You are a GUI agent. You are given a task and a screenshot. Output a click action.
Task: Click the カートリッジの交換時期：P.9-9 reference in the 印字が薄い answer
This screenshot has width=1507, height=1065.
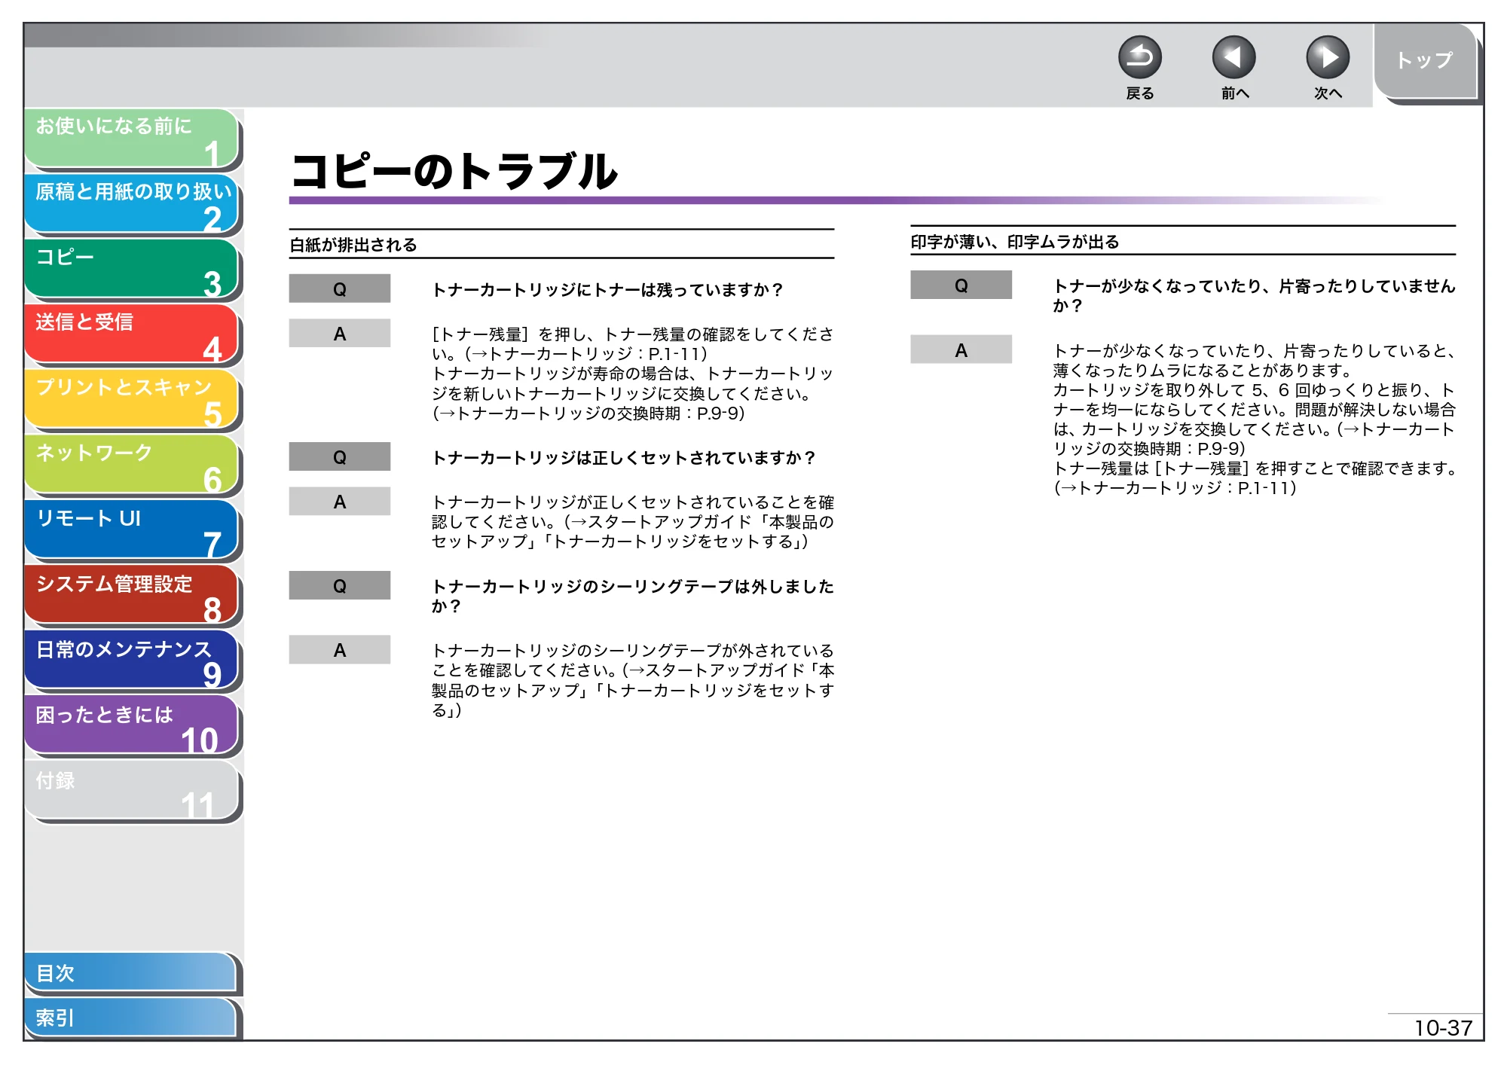1254,439
